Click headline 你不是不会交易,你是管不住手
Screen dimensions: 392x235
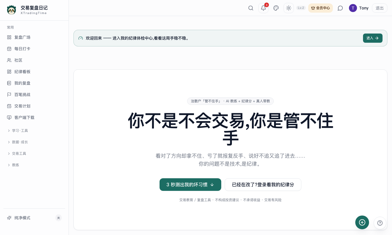point(230,129)
